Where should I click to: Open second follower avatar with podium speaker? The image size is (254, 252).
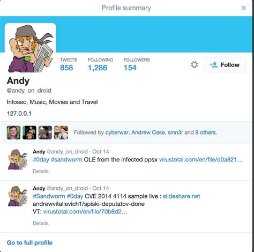(x=29, y=132)
